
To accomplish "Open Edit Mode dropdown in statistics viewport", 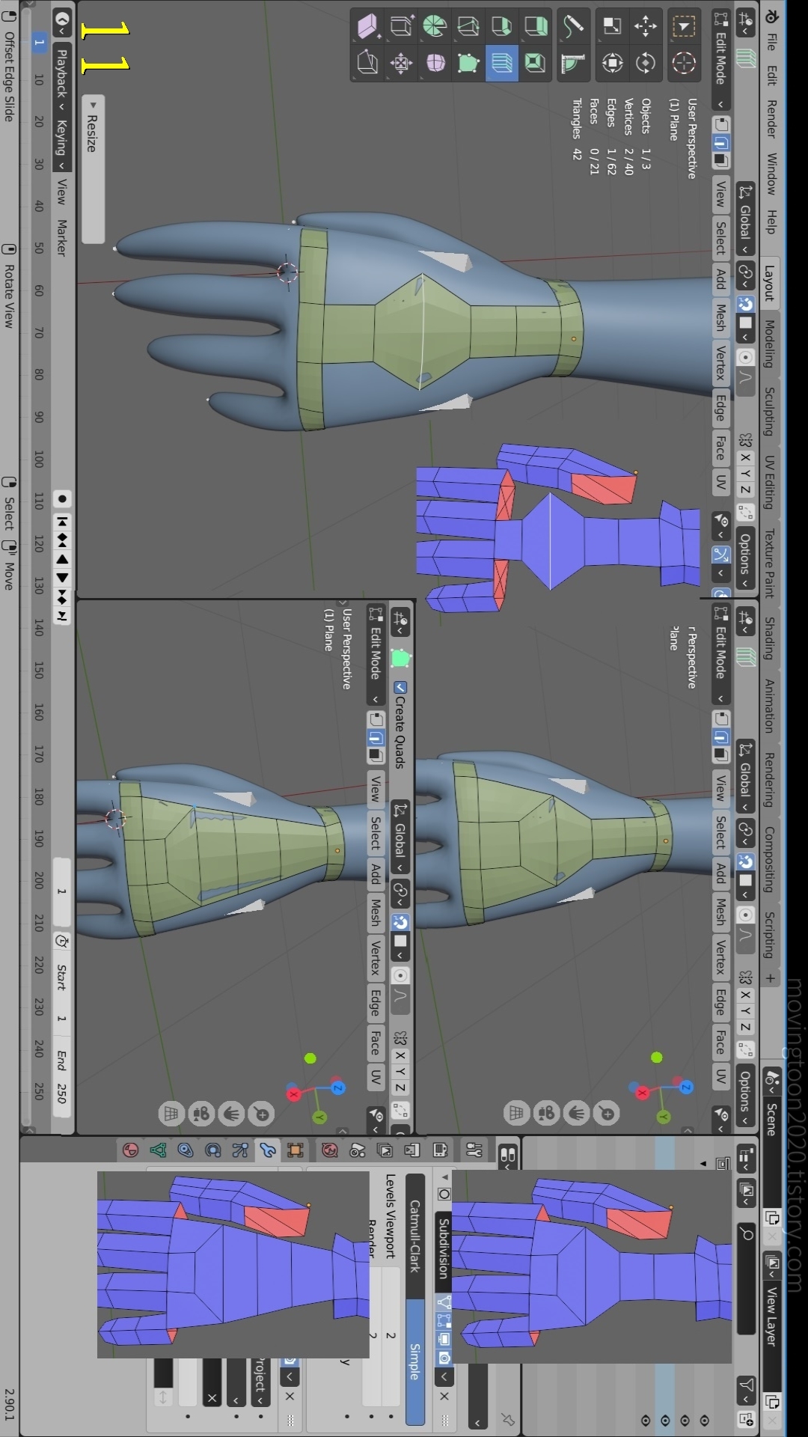I will coord(721,59).
